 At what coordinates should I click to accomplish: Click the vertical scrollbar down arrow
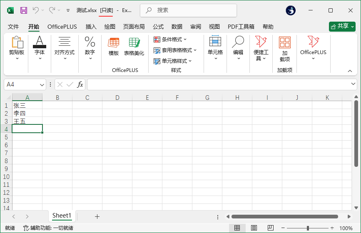(356, 208)
